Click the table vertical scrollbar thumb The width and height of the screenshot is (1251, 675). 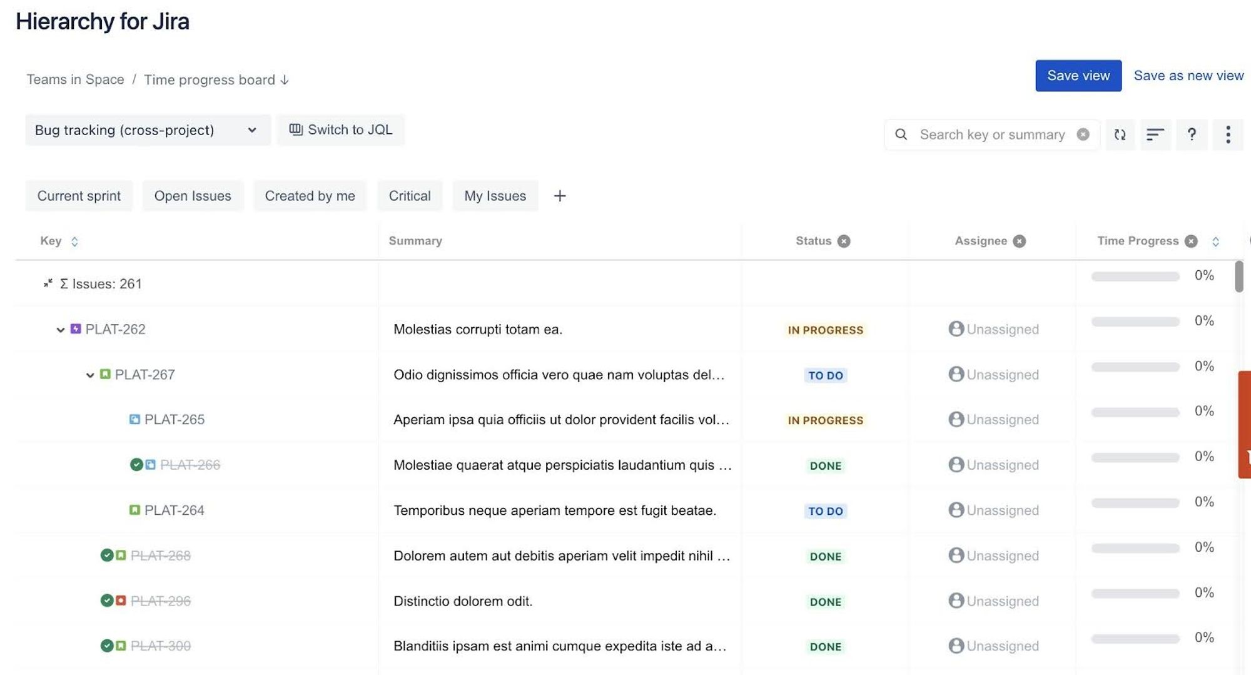tap(1239, 277)
